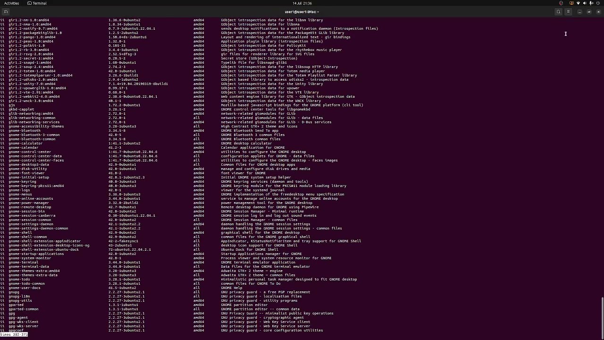
Task: Click package name gnome-online-accounts
Action: (x=31, y=199)
